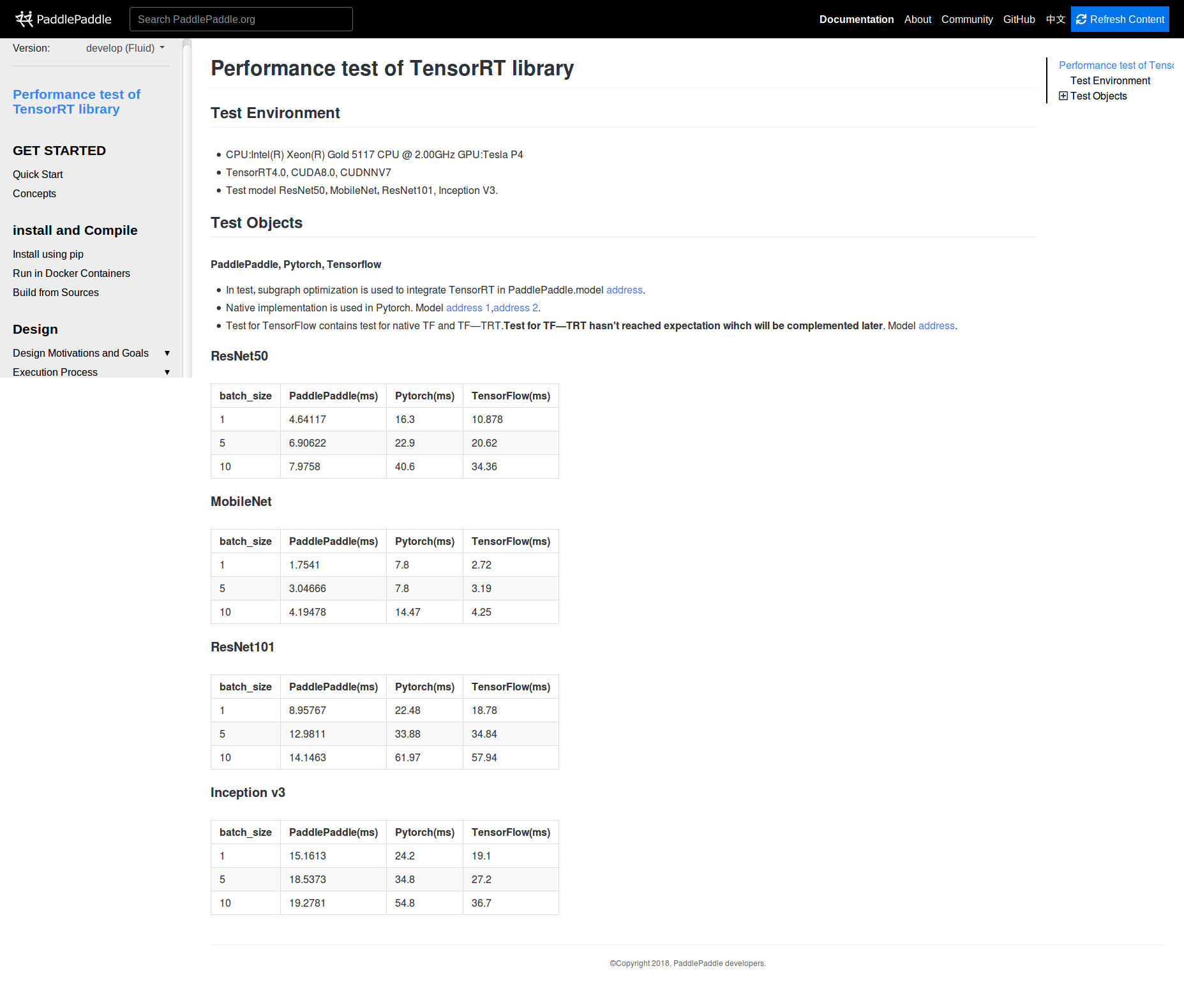Click the Inception v3 section heading
This screenshot has width=1184, height=982.
click(248, 792)
